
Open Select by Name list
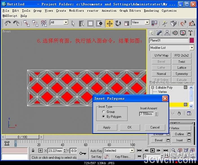click(82, 24)
